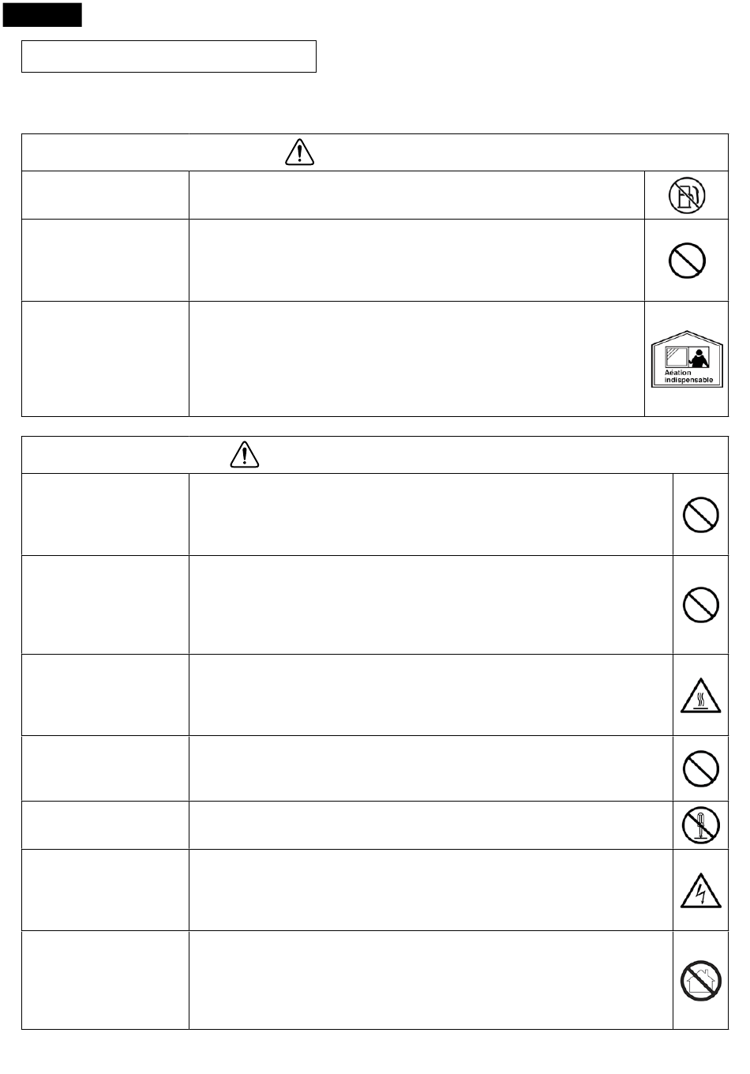The image size is (750, 1074).
Task: Click the empty outlined title box near the top
Action: coord(169,57)
